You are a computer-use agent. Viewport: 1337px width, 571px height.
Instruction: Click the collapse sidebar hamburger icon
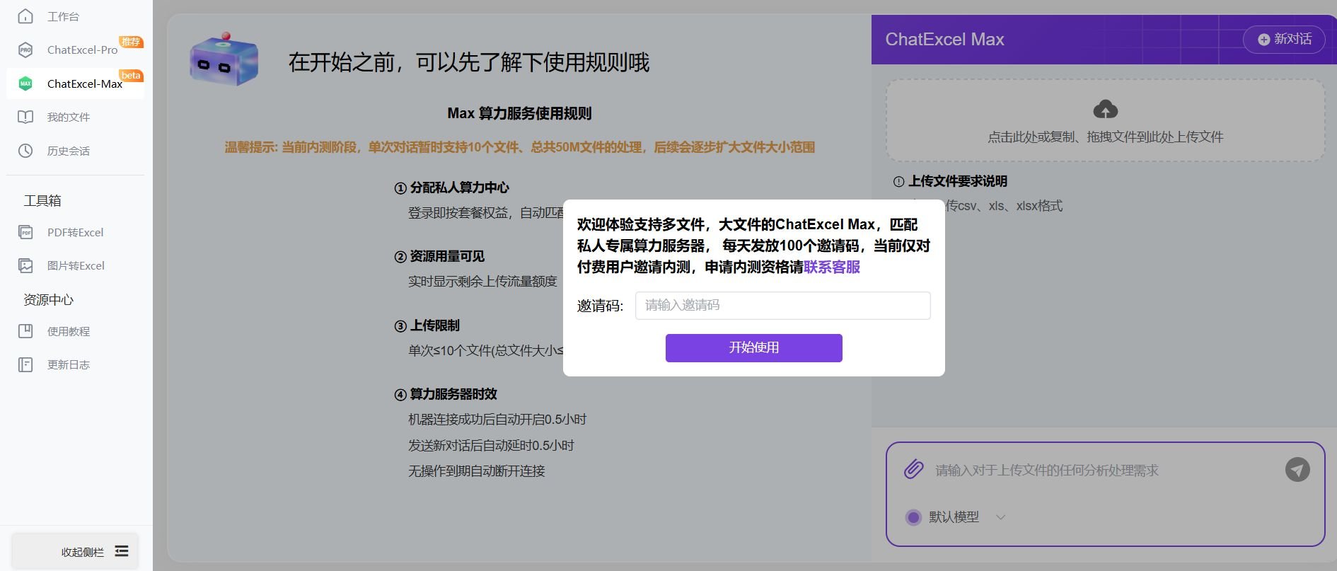[x=122, y=551]
